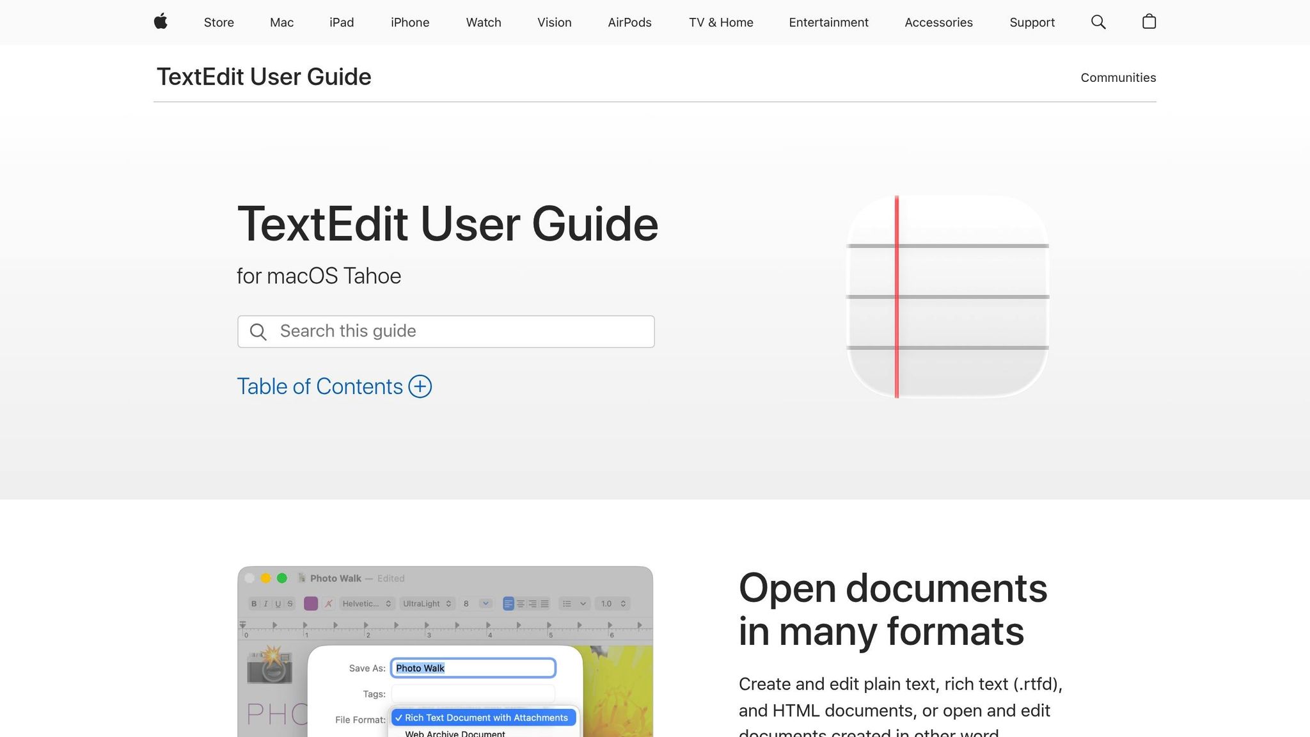Select the Entertainment navigation item
Viewport: 1310px width, 737px height.
[828, 22]
